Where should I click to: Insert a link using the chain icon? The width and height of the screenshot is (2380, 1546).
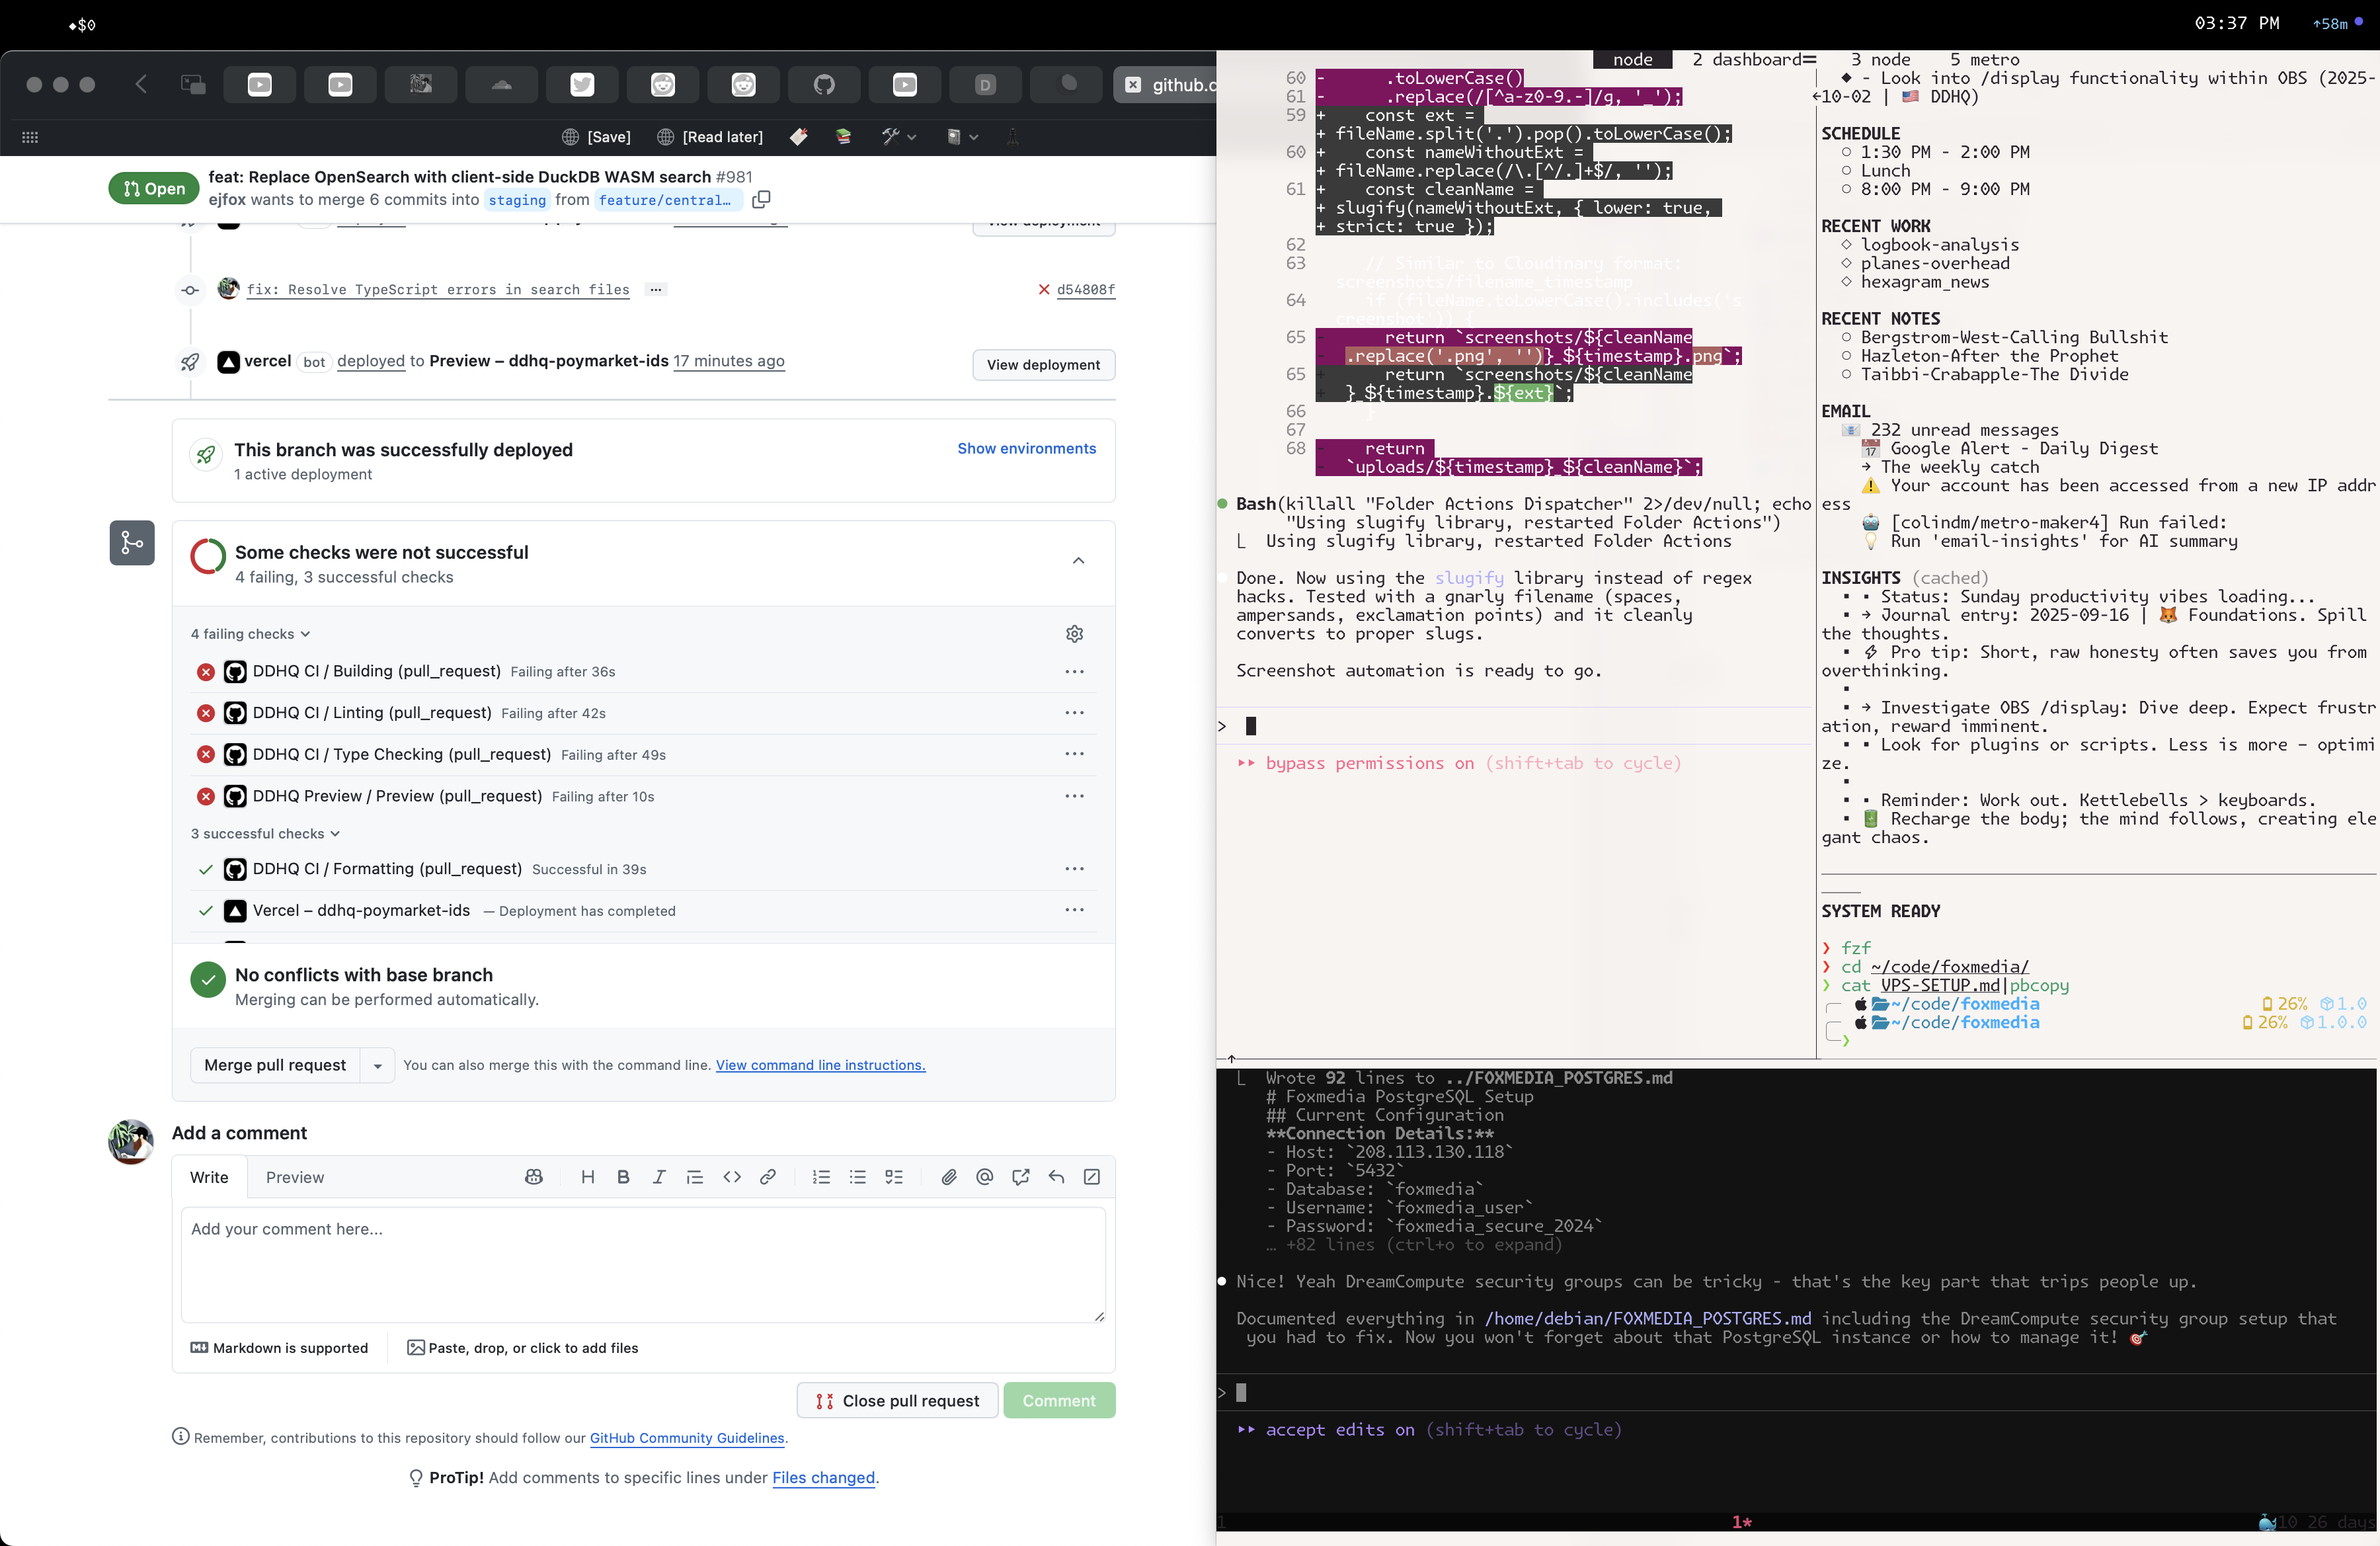click(767, 1177)
